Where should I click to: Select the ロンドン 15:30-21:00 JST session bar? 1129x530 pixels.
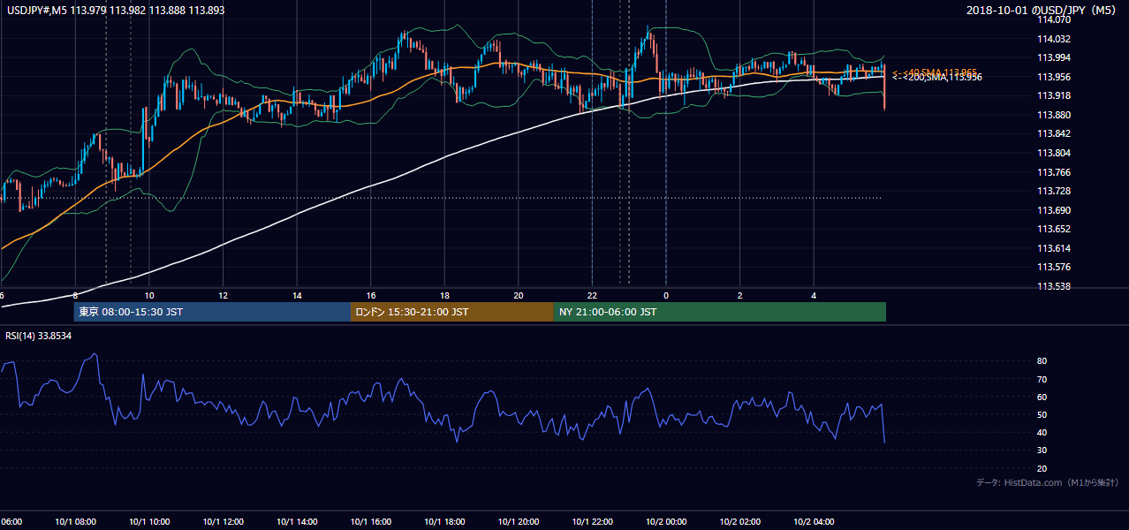click(x=452, y=312)
